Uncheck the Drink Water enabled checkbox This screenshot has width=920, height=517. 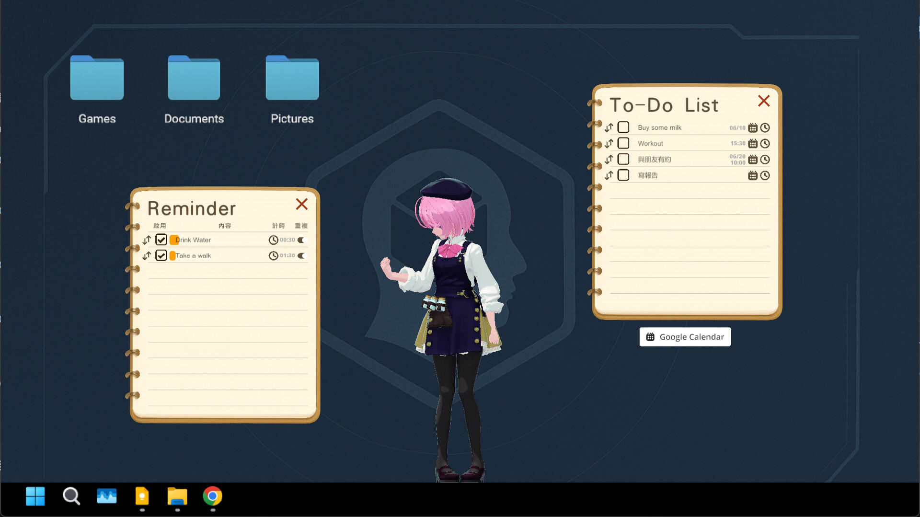161,240
